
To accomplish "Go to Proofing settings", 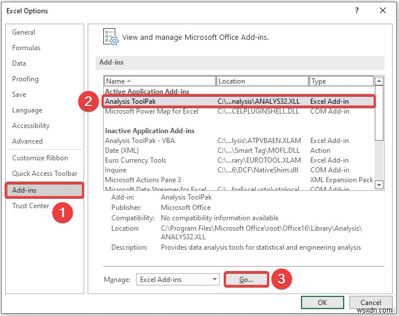I will (x=25, y=79).
